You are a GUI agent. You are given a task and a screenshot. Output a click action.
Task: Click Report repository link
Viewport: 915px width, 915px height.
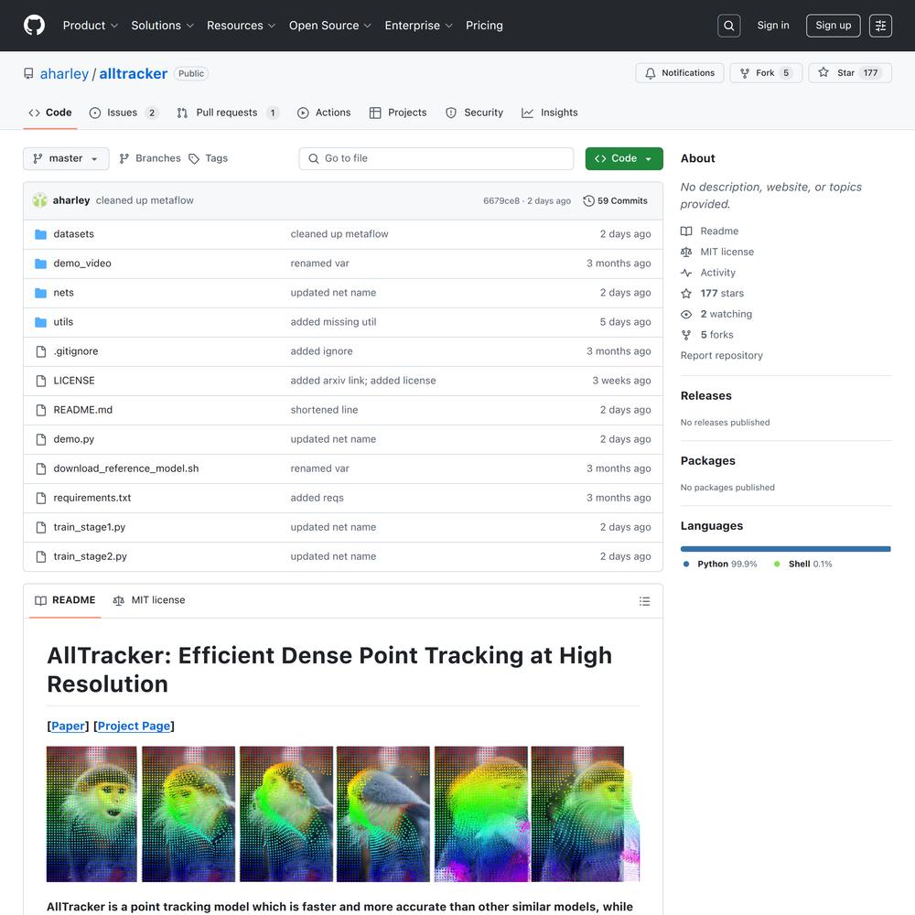[x=721, y=355]
